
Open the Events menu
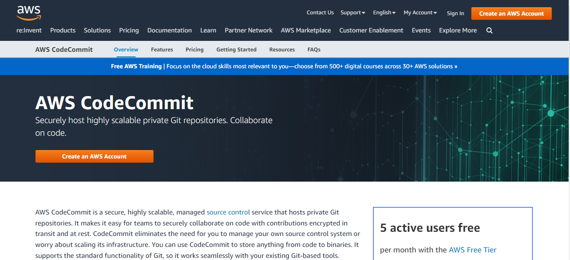pyautogui.click(x=421, y=30)
